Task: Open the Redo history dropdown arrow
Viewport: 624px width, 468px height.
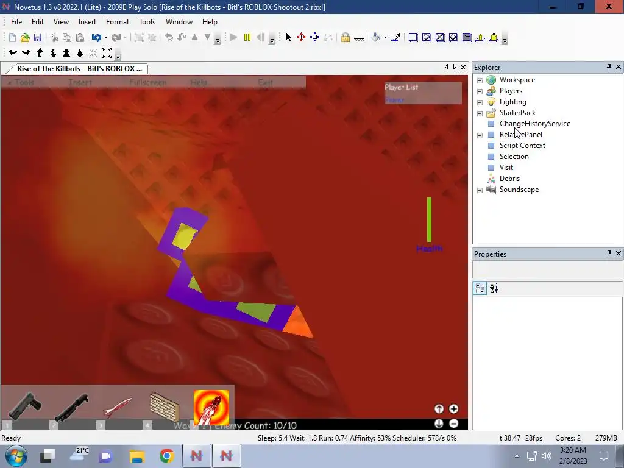Action: (x=126, y=38)
